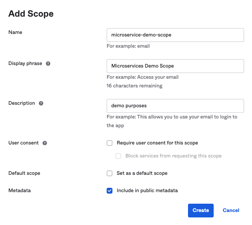Check the Block services from requesting checkbox

coord(118,156)
